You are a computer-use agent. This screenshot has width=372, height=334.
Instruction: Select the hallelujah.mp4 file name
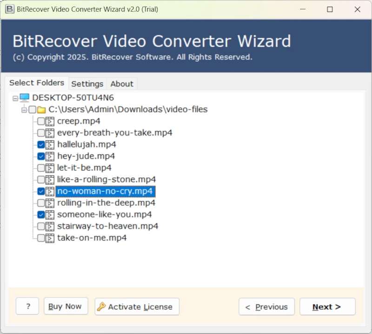pos(86,144)
